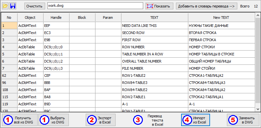The width and height of the screenshot is (261, 128).
Task: Select cell FIRST ROW
Action: tap(155, 40)
